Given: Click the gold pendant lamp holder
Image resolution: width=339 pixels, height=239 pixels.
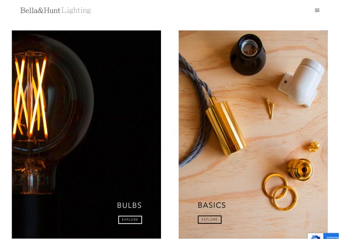Looking at the screenshot, I should pos(226,127).
